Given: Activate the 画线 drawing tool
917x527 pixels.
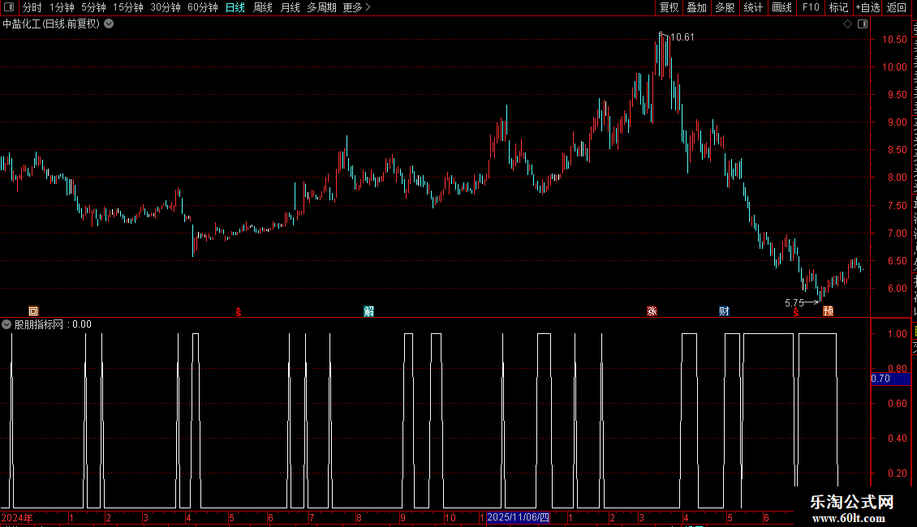Looking at the screenshot, I should [x=782, y=7].
